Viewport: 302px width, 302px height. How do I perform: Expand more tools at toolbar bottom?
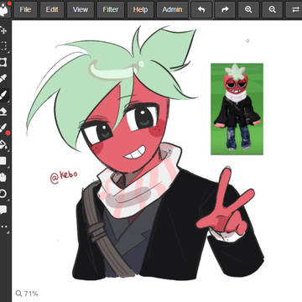pyautogui.click(x=4, y=226)
